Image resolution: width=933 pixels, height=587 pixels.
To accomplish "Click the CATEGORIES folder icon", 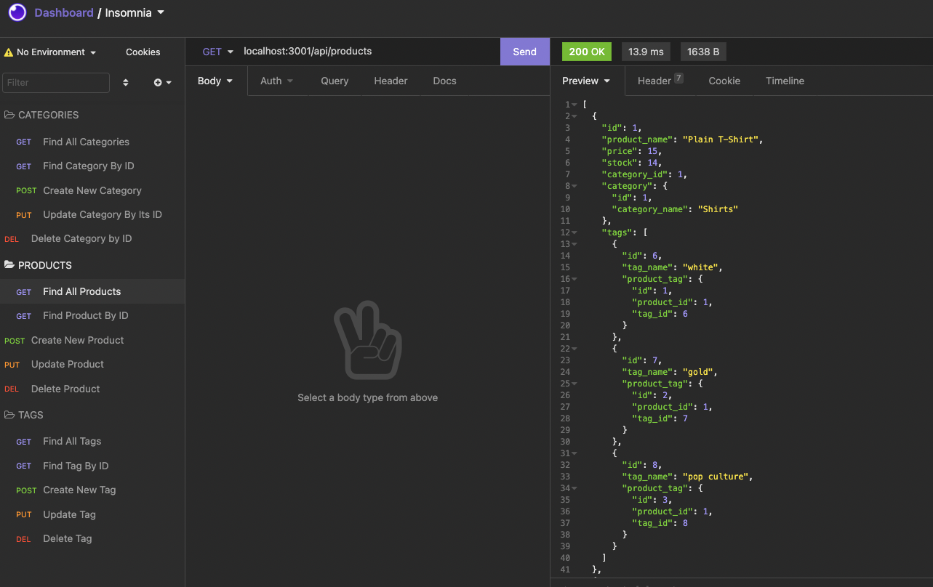I will (x=10, y=115).
